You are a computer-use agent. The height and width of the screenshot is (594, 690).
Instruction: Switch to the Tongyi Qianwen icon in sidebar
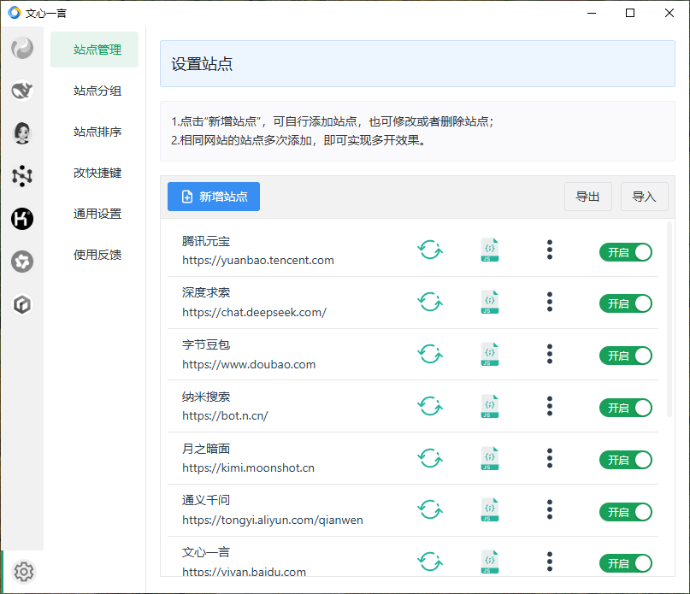click(22, 262)
